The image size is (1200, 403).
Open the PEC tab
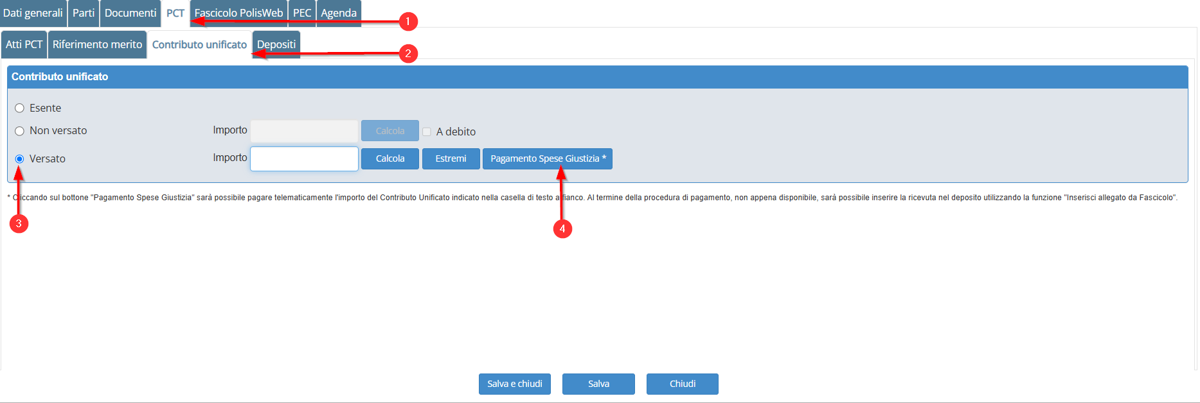[x=302, y=13]
